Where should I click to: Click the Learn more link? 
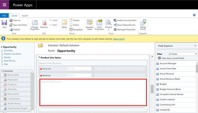coord(119,39)
